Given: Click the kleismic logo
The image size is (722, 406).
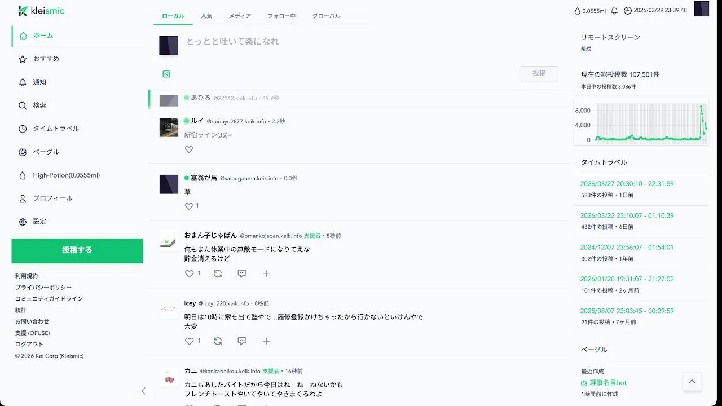Looking at the screenshot, I should (x=41, y=11).
